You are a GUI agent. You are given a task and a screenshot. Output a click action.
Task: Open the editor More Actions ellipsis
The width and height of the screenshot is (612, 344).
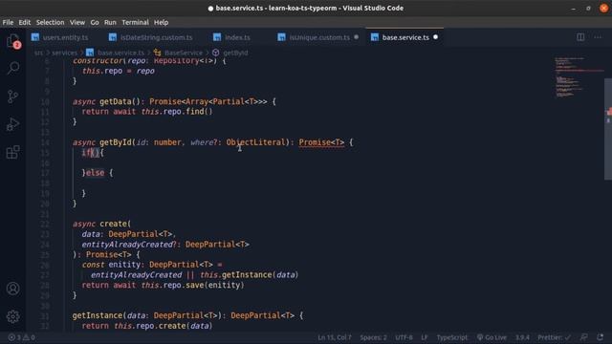pos(598,37)
